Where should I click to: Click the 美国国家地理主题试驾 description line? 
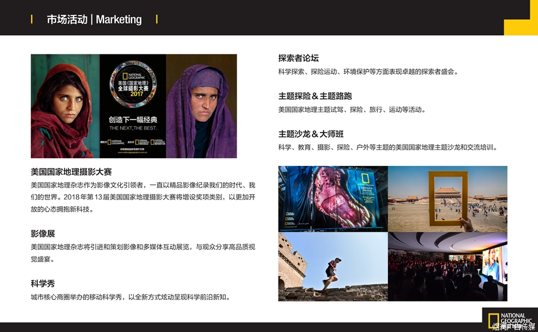click(352, 110)
